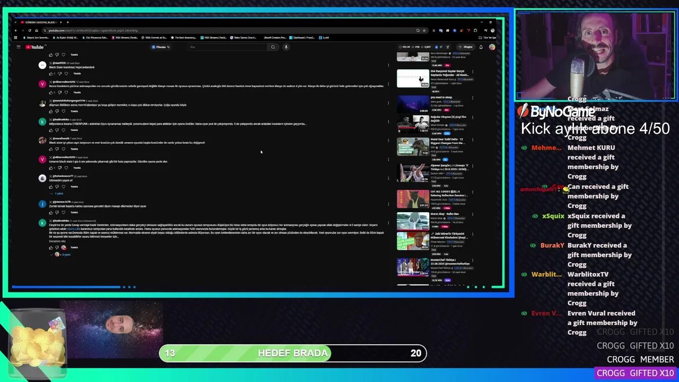This screenshot has width=679, height=382.
Task: Open Dashboard | Prezi bookmark
Action: pos(303,38)
